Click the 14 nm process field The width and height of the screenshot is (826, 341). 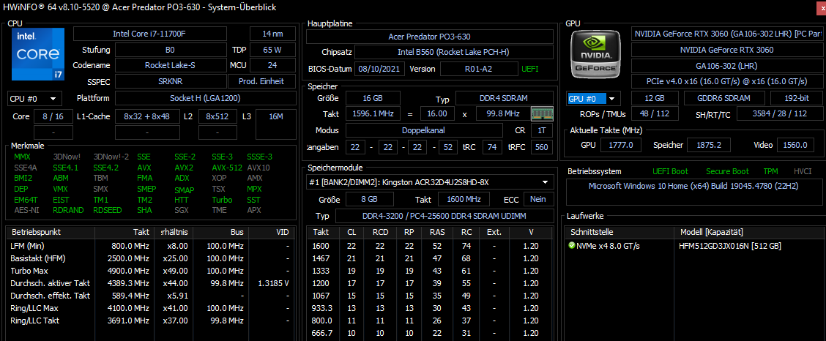(x=273, y=34)
